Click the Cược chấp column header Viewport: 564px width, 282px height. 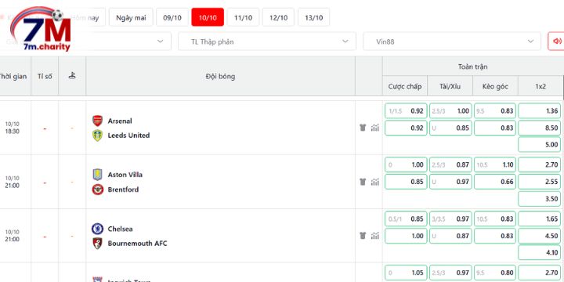coord(405,86)
